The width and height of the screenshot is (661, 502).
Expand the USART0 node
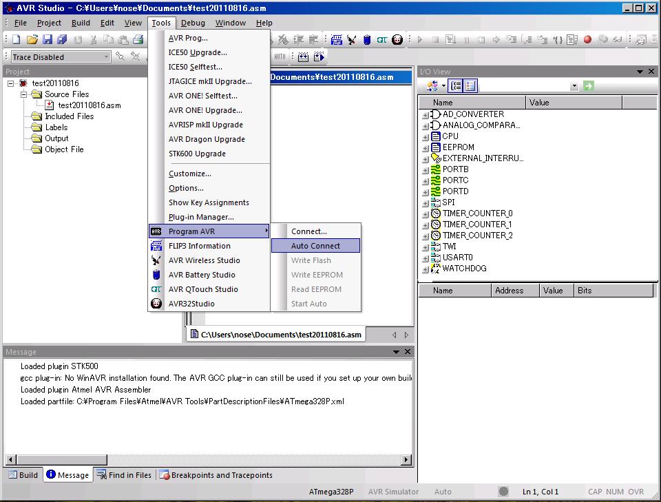(x=426, y=258)
